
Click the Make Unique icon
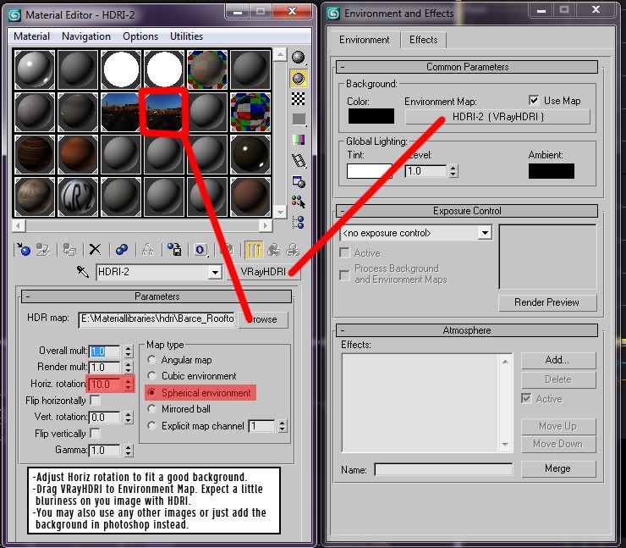click(148, 249)
